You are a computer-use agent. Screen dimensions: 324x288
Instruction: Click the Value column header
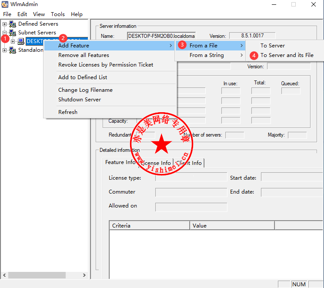[232, 225]
